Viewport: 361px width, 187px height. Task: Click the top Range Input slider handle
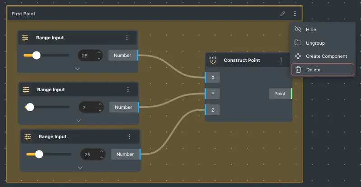coord(37,56)
